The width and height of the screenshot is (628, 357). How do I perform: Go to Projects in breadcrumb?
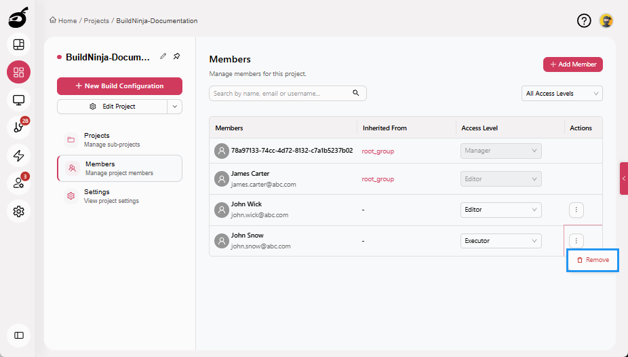[96, 21]
